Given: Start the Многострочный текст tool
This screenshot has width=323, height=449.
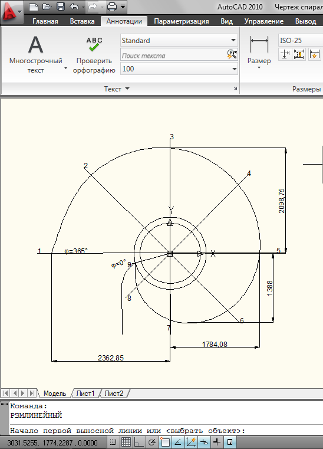Looking at the screenshot, I should 36,54.
